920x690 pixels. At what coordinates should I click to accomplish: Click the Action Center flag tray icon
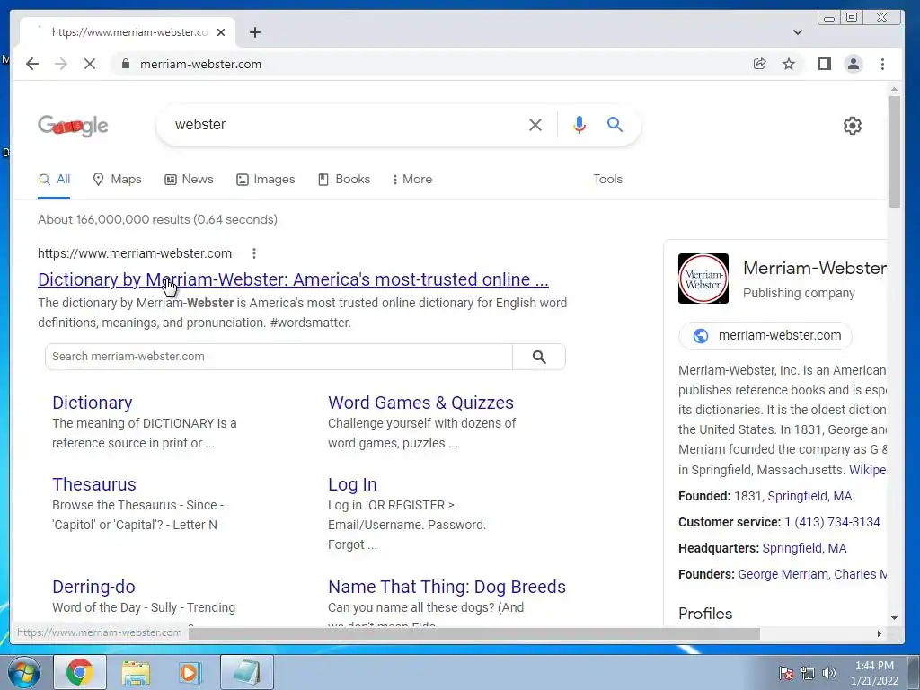(786, 673)
